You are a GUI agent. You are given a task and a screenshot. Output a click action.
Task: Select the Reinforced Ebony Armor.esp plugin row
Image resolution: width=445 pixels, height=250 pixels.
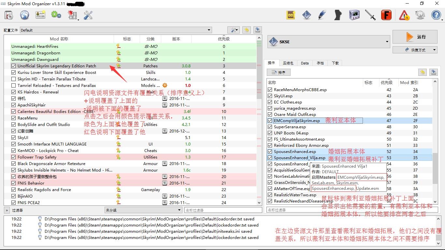(x=350, y=146)
